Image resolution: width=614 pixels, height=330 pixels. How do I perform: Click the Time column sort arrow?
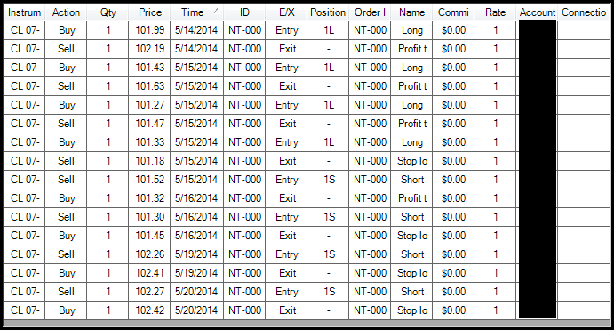click(x=216, y=12)
